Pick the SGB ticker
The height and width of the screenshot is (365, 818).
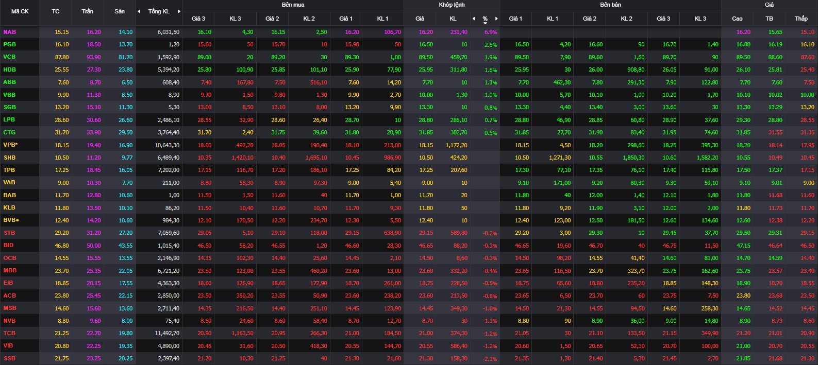click(x=10, y=107)
